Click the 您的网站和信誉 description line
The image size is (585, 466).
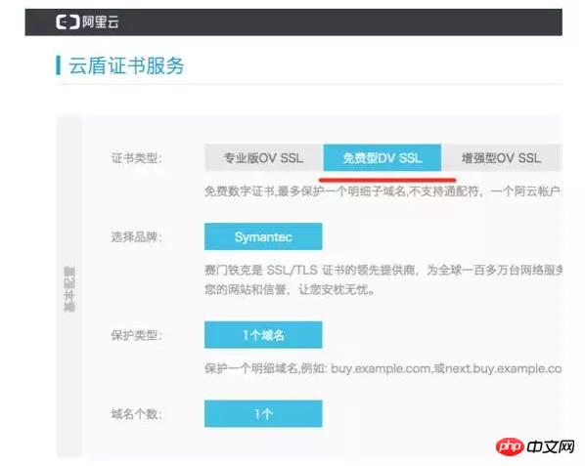pos(290,289)
